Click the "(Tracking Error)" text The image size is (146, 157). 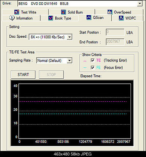pos(115,60)
